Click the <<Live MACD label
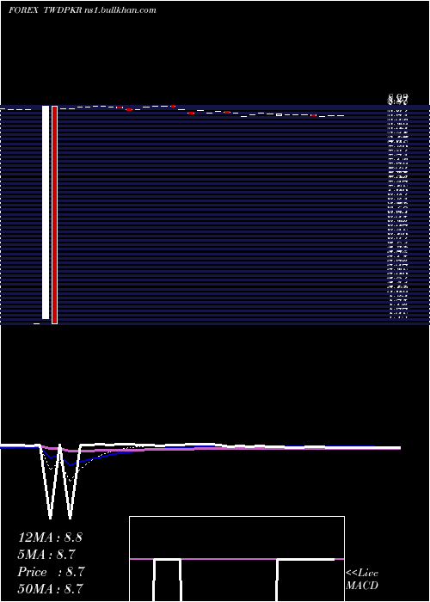This screenshot has height=602, width=430. click(x=362, y=580)
